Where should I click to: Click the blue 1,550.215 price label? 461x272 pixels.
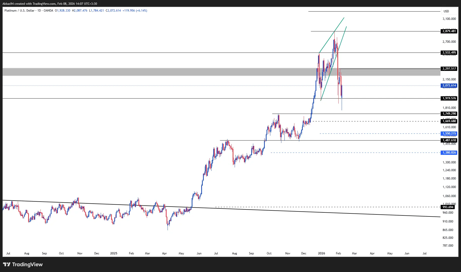click(449, 133)
